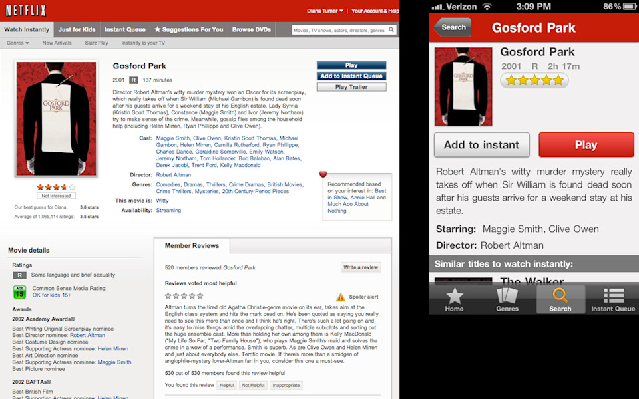Click the star icon on Suggestions For You
The image size is (639, 399).
pyautogui.click(x=157, y=29)
